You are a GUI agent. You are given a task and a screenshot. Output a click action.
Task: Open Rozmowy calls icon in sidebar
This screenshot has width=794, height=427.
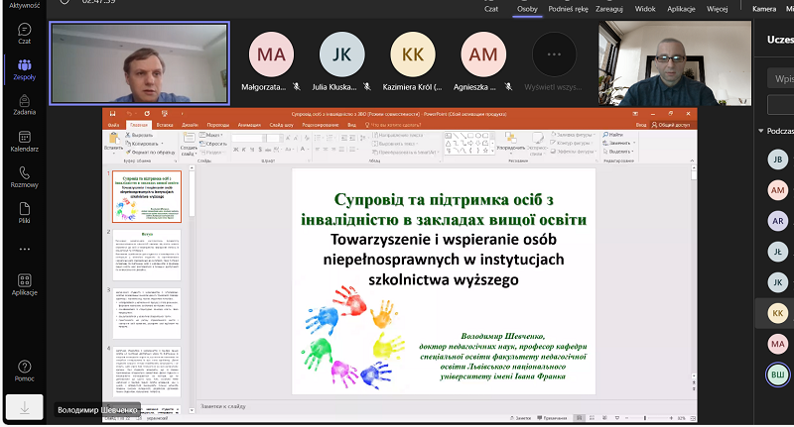24,177
